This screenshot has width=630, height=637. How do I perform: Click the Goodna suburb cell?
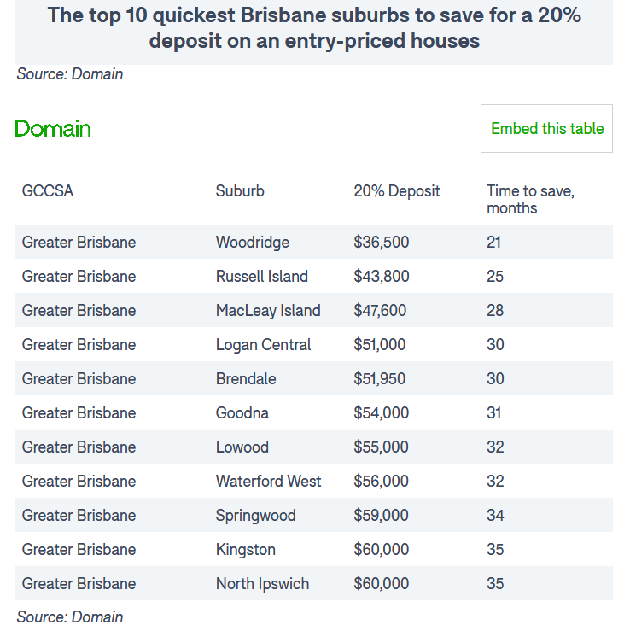point(242,412)
